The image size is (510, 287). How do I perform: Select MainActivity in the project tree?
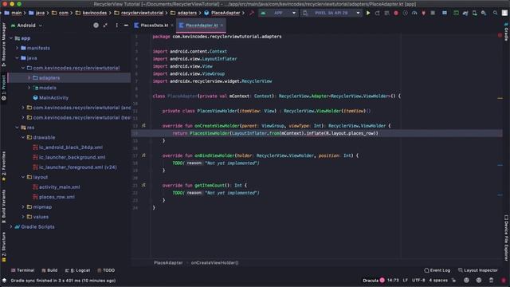click(x=53, y=97)
